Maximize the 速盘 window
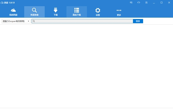The image size is (173, 112). click(x=161, y=3)
